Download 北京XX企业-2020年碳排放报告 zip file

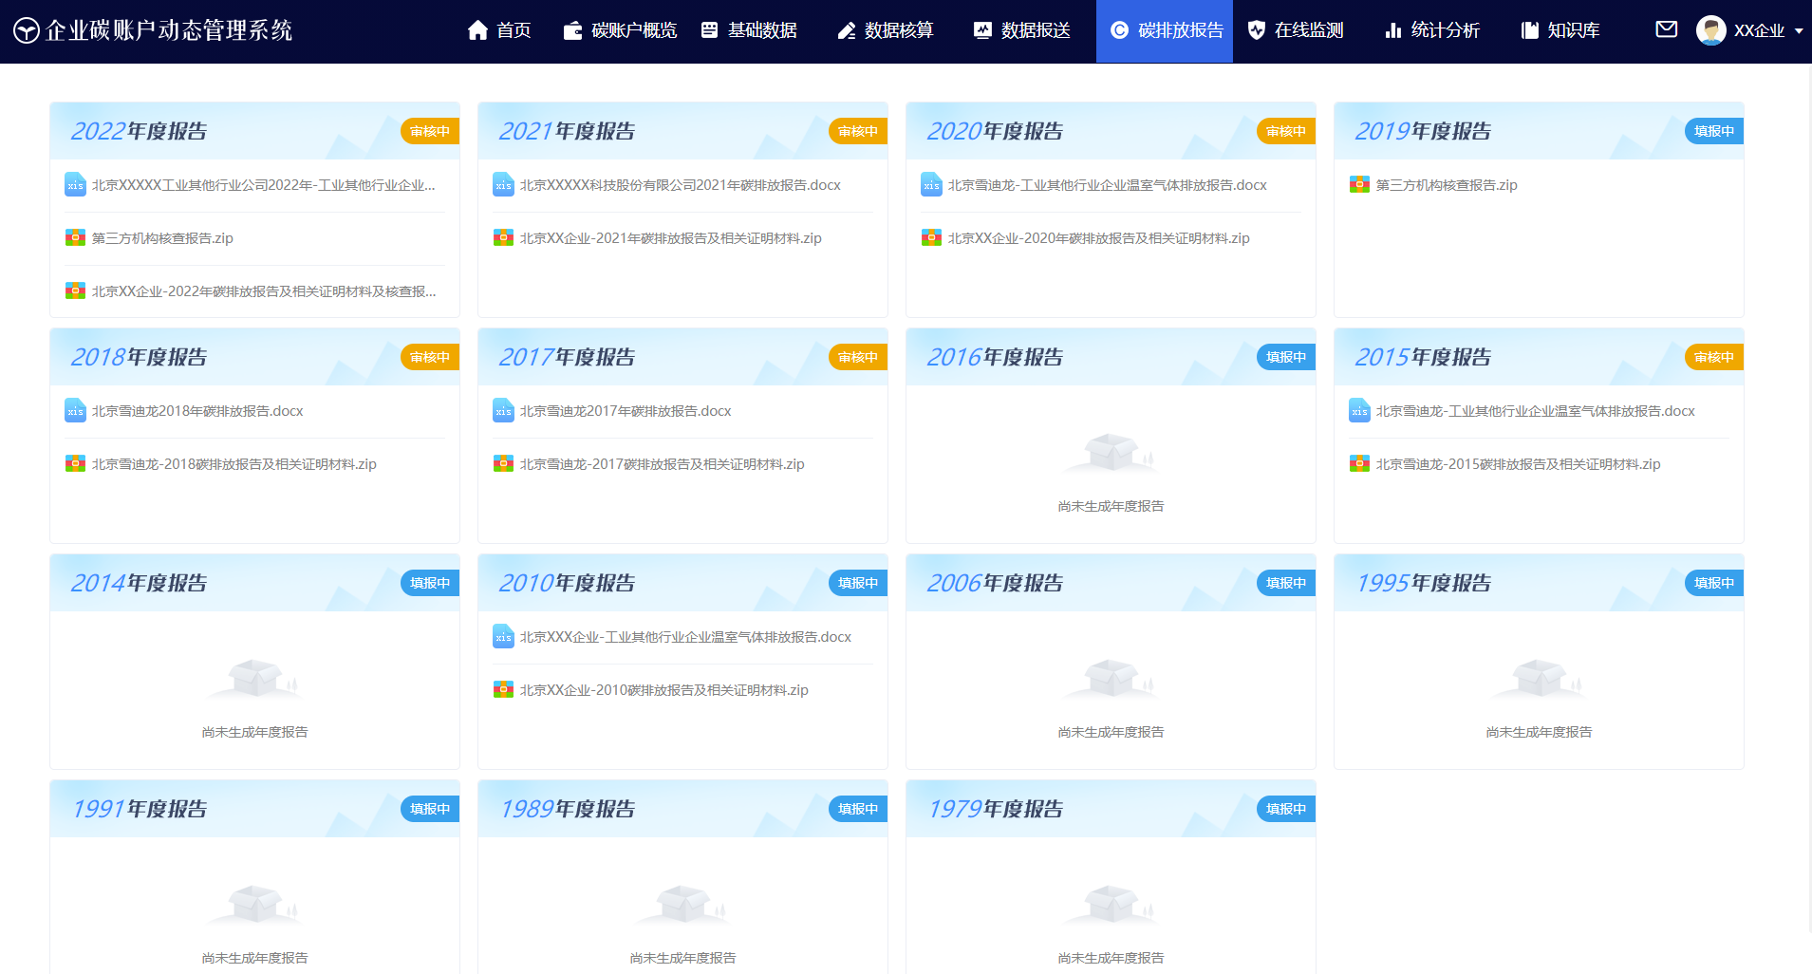[x=1098, y=238]
